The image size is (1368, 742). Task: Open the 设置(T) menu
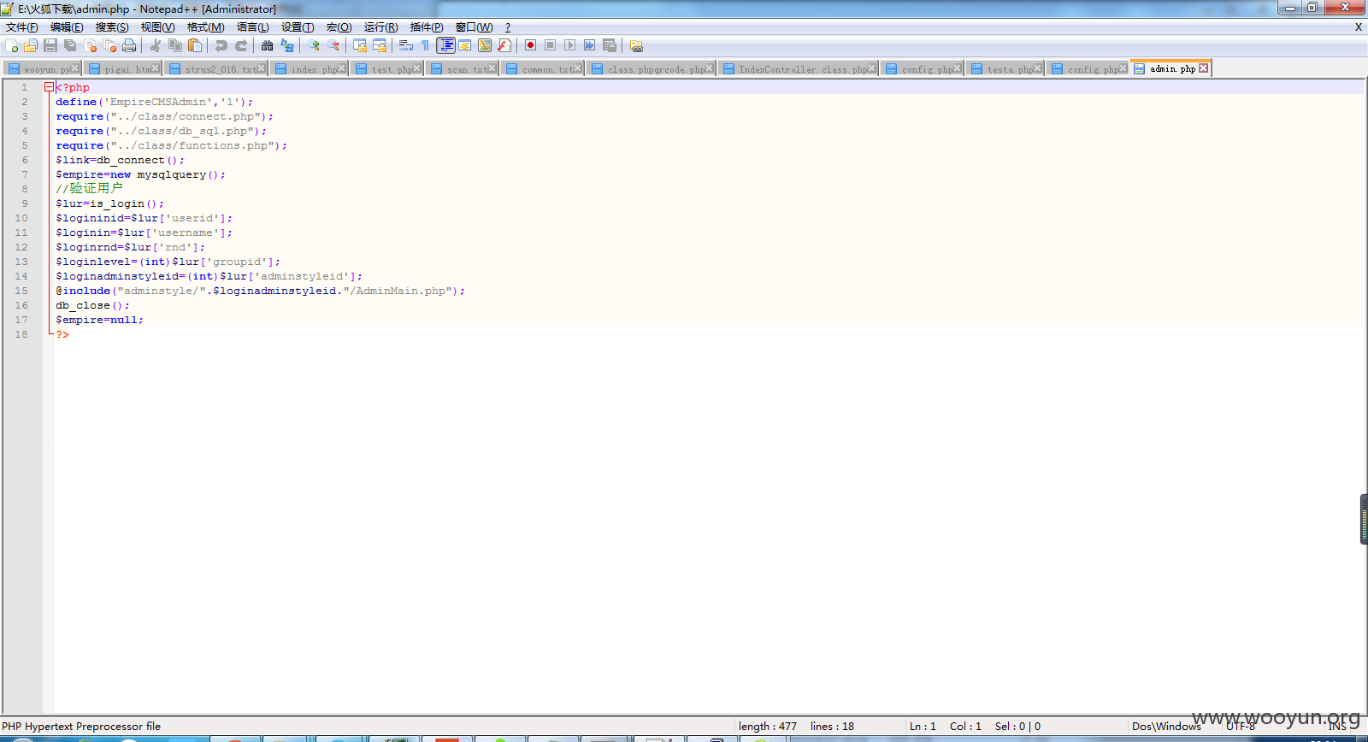(298, 27)
